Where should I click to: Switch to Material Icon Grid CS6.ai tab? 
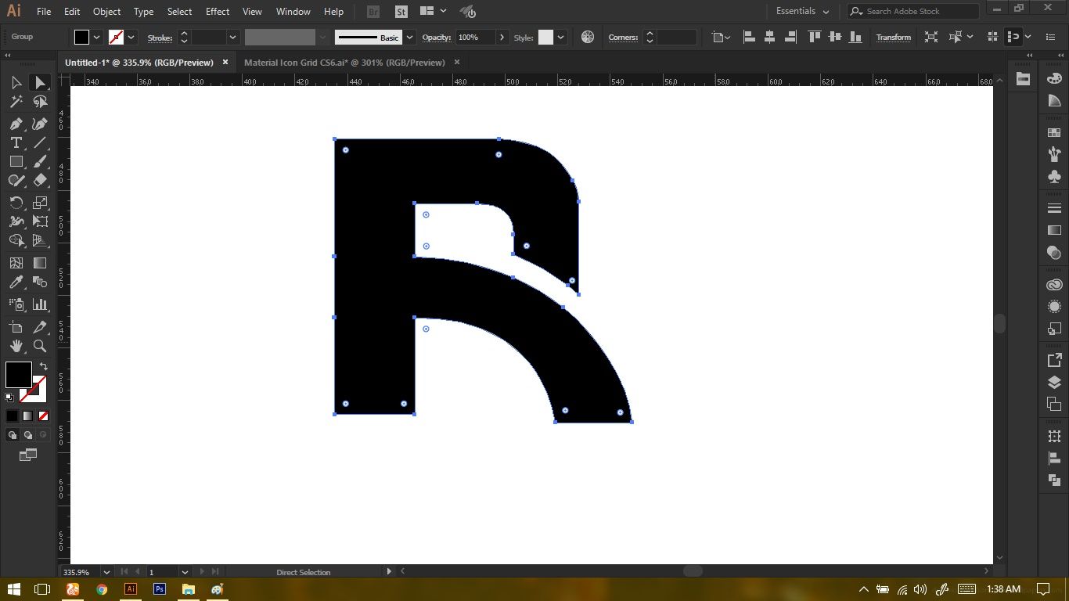[345, 62]
